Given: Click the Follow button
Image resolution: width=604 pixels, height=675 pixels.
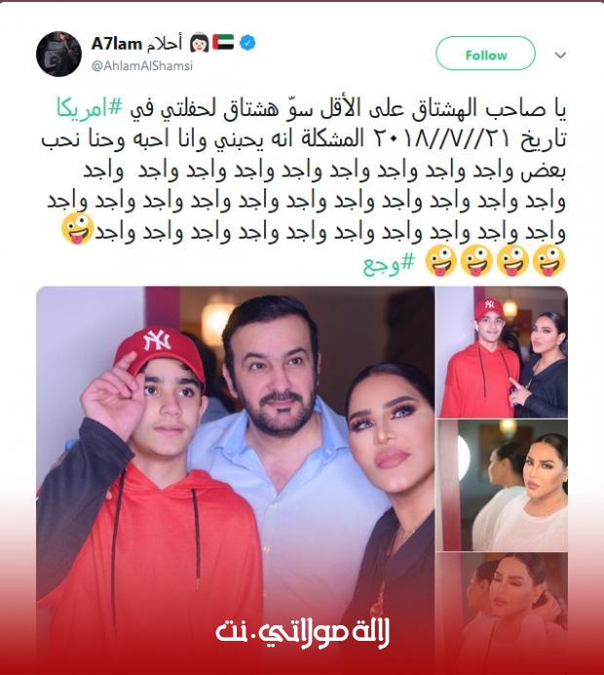Looking at the screenshot, I should click(x=485, y=54).
